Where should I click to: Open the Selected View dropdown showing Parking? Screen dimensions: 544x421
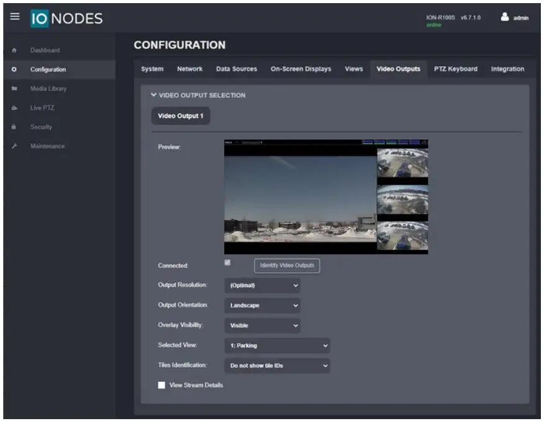coord(276,345)
